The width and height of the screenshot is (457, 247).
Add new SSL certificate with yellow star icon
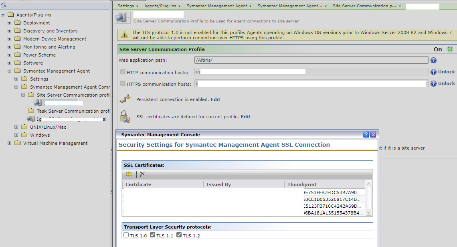click(129, 174)
